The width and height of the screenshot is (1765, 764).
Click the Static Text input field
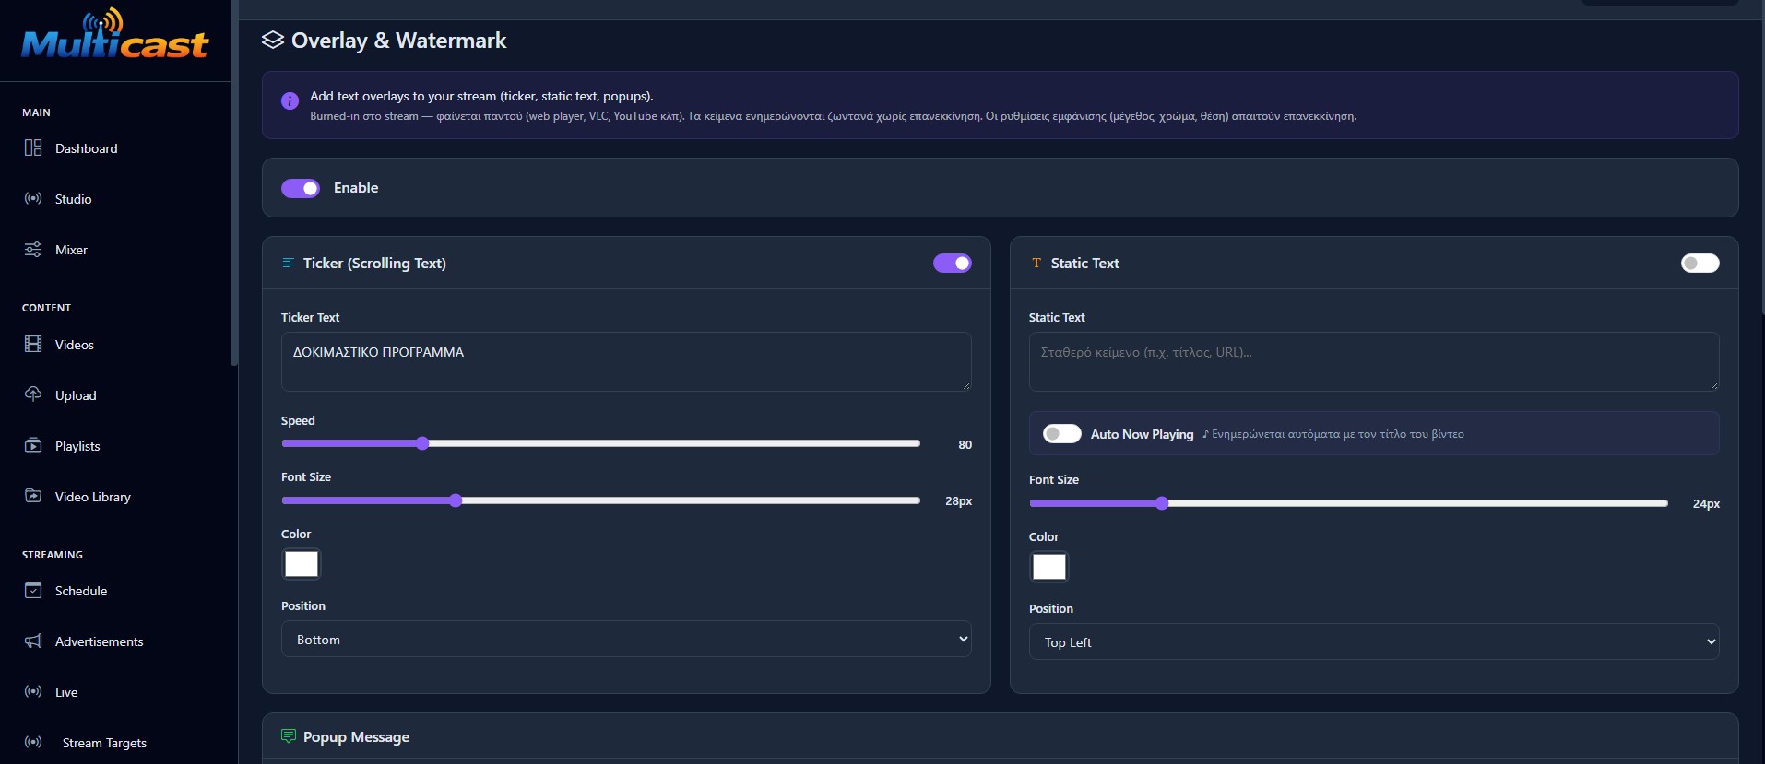(1374, 361)
